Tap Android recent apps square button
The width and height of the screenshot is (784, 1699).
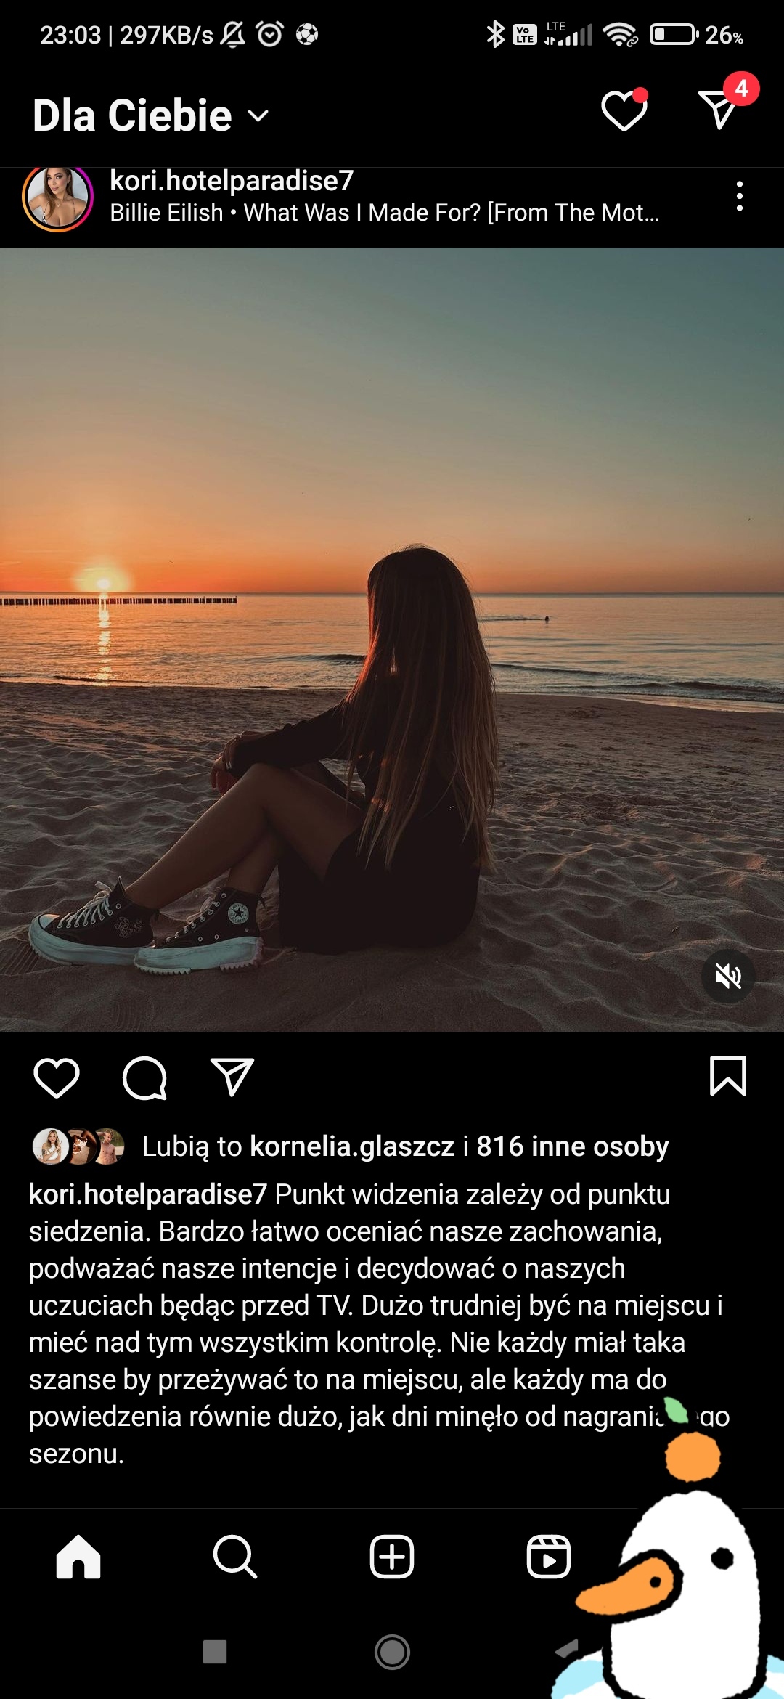(215, 1652)
